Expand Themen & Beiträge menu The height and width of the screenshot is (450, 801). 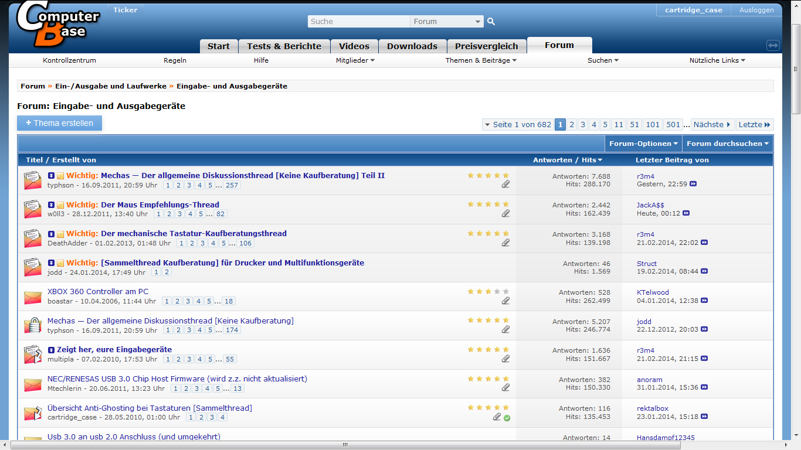[481, 60]
